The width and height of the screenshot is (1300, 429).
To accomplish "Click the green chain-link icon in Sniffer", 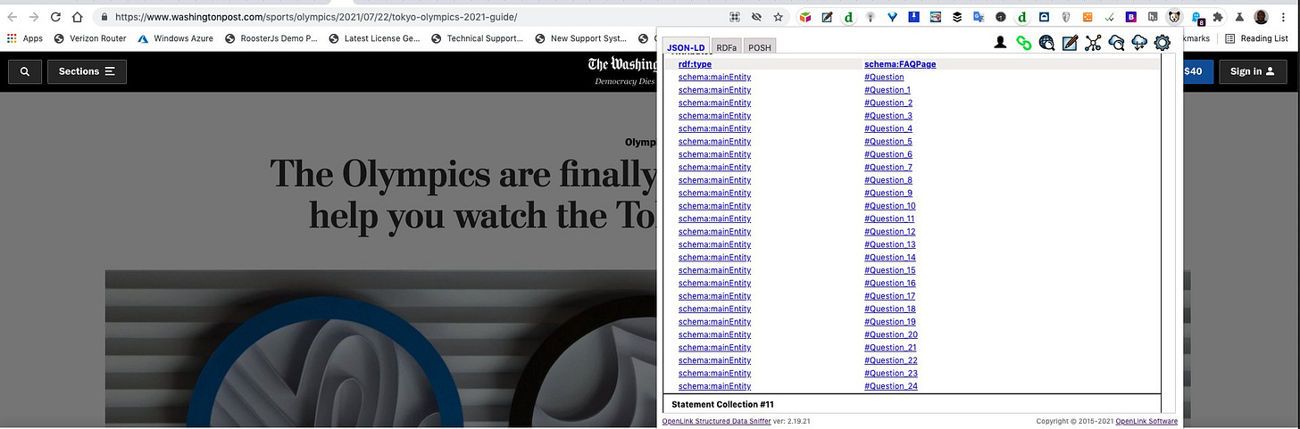I will pos(1024,42).
